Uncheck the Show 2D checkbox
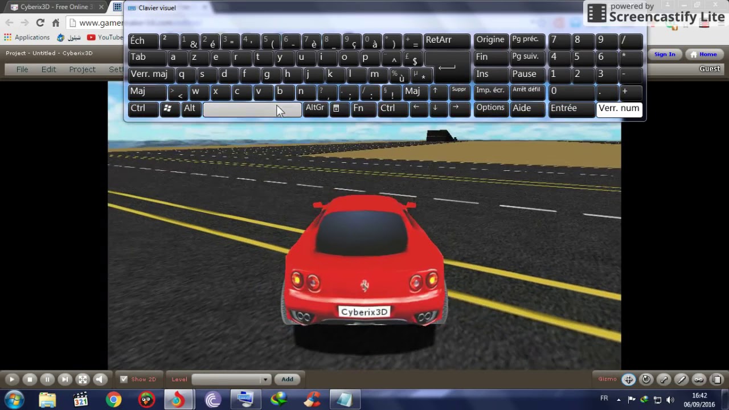This screenshot has width=729, height=410. 124,379
